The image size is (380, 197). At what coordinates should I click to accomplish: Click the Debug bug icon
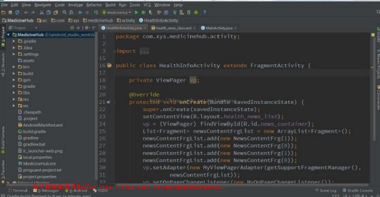click(143, 13)
